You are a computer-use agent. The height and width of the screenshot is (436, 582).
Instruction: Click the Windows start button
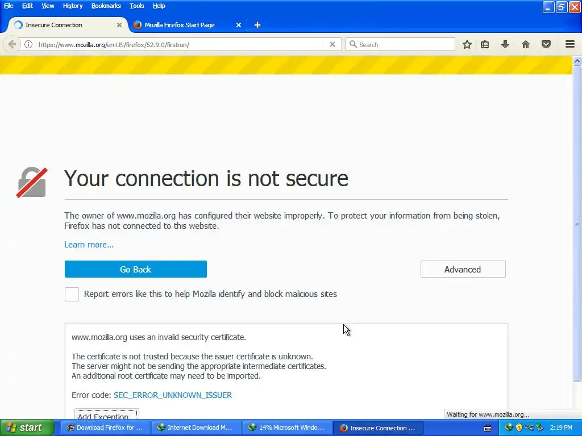(27, 428)
